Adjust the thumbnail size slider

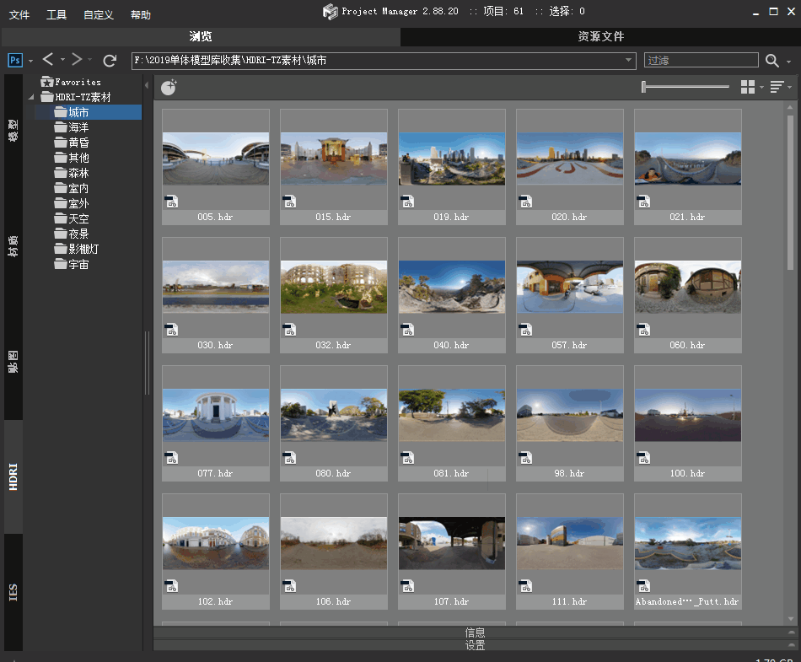pyautogui.click(x=685, y=87)
